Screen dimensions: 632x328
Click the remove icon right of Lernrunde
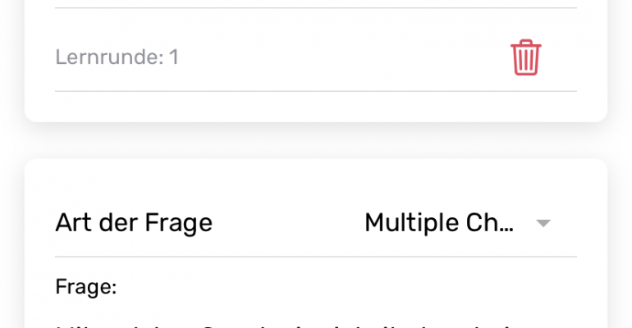click(x=525, y=57)
